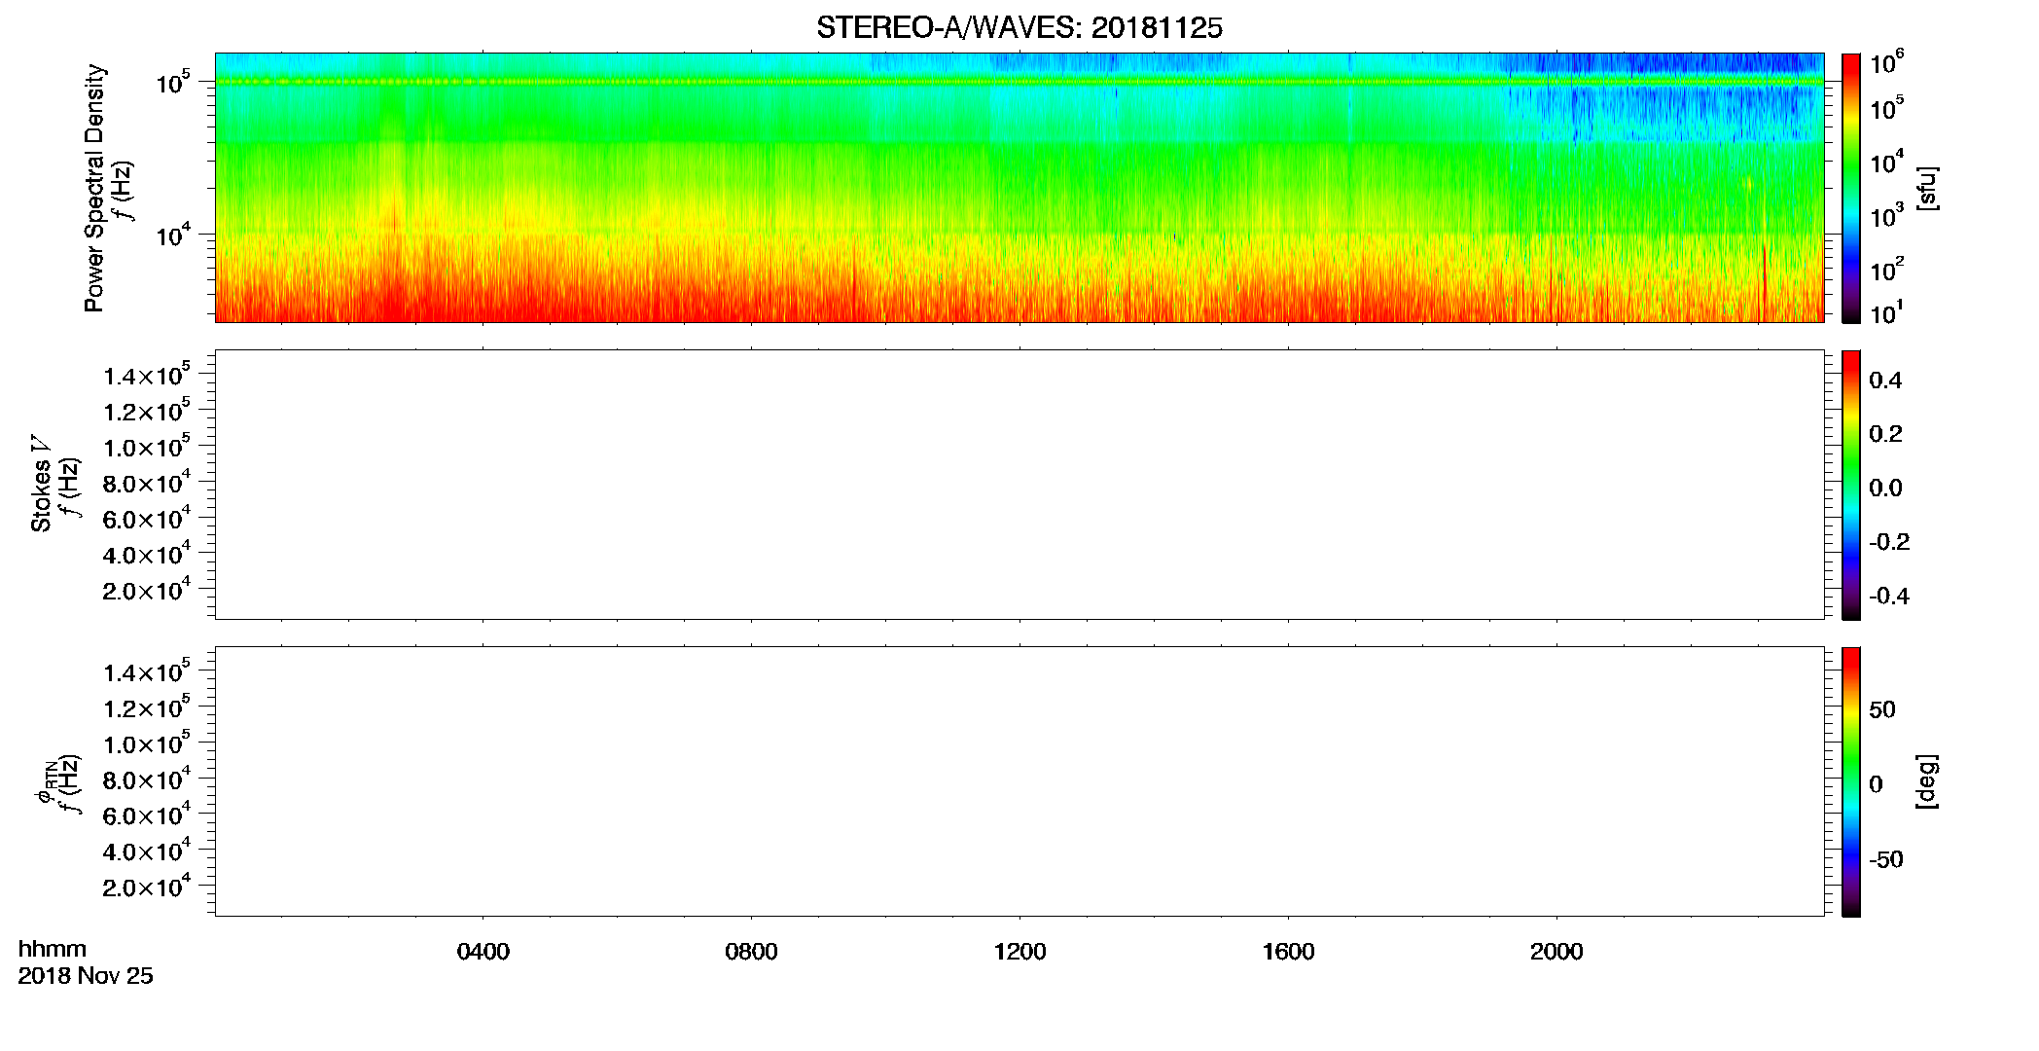Click the 2018 Nov 25 date label
The image size is (2039, 1051).
click(86, 976)
